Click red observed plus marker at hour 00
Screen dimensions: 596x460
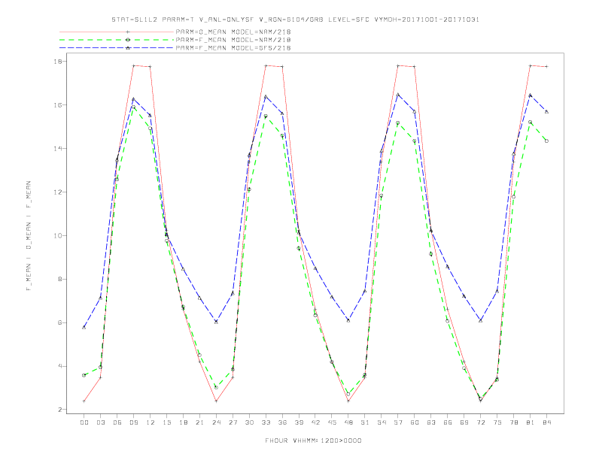coord(84,401)
